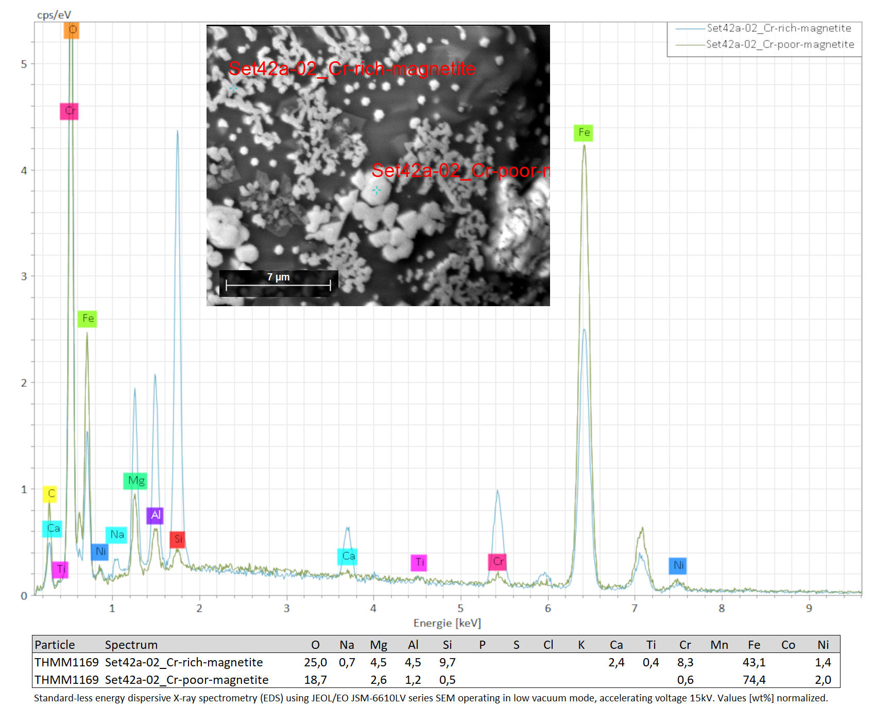The width and height of the screenshot is (874, 707).
Task: Click the green Fe label near 0.7 keV
Action: click(88, 319)
